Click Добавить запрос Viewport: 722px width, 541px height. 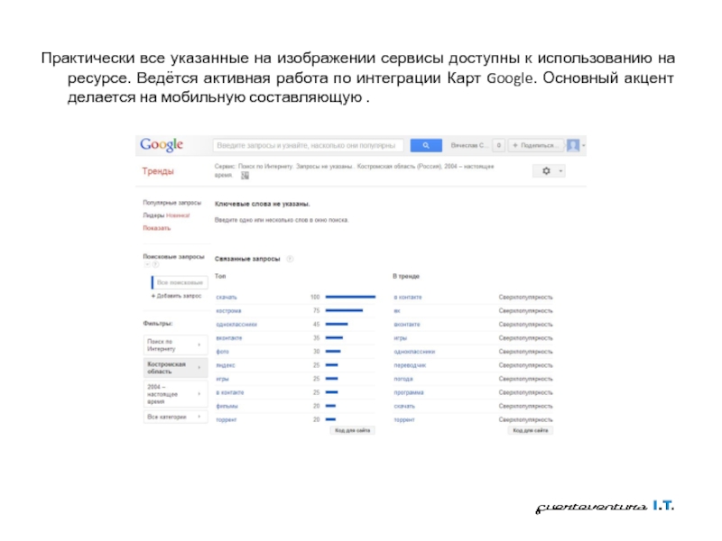[176, 296]
